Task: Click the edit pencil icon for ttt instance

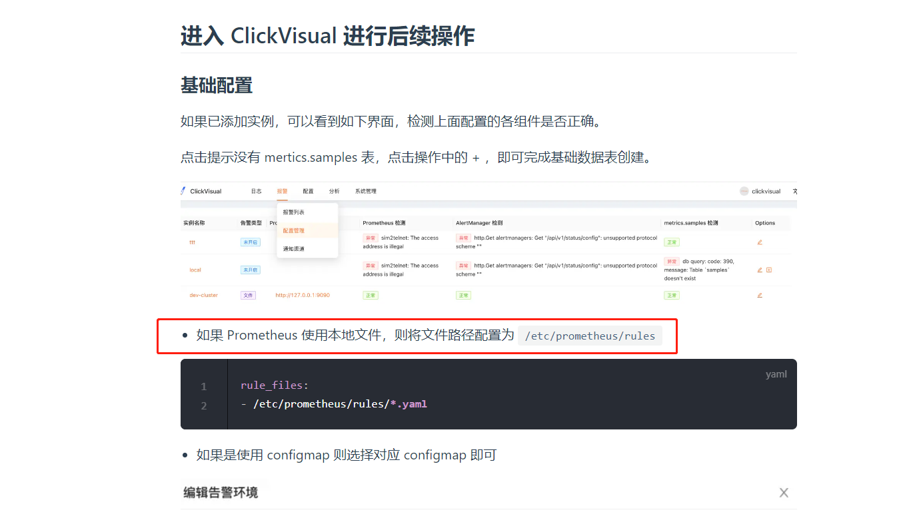Action: [760, 242]
